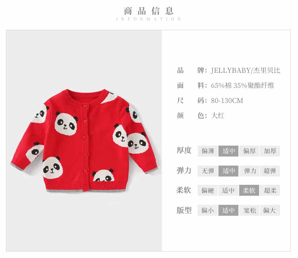Screen dimensions: 298x258
Task: Select 无弹 elasticity option
Action: (x=207, y=171)
